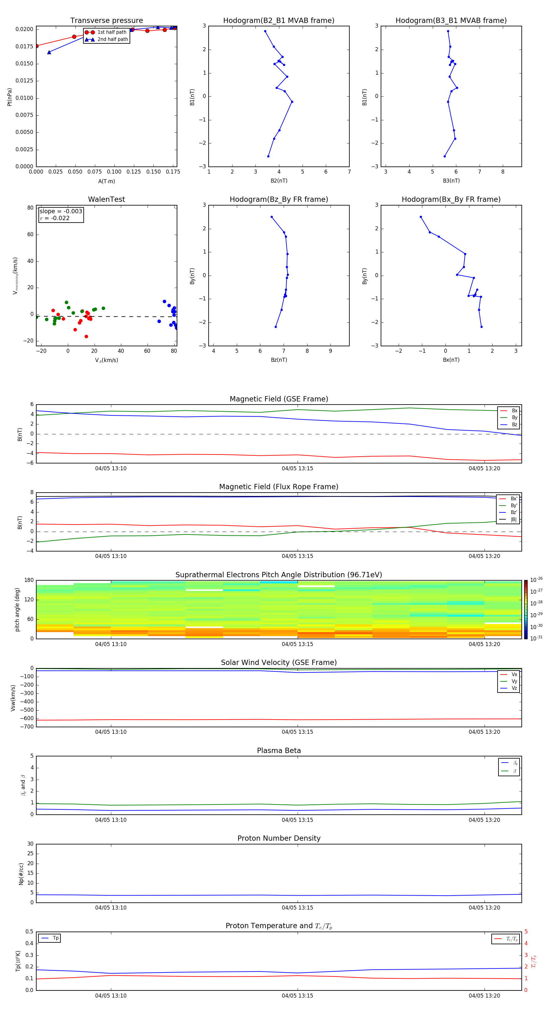Select the 'Plasma Beta' plot title

click(279, 751)
